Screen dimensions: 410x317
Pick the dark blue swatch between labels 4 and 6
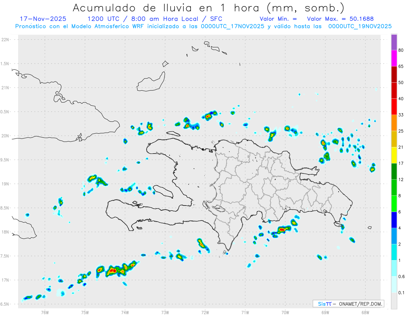pos(394,220)
